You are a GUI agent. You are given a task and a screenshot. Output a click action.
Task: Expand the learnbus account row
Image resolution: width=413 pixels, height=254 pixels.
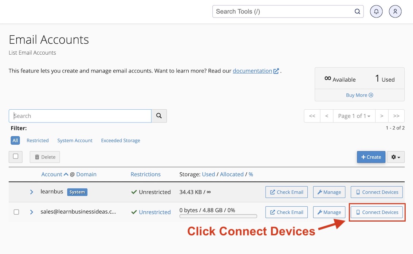(x=31, y=192)
